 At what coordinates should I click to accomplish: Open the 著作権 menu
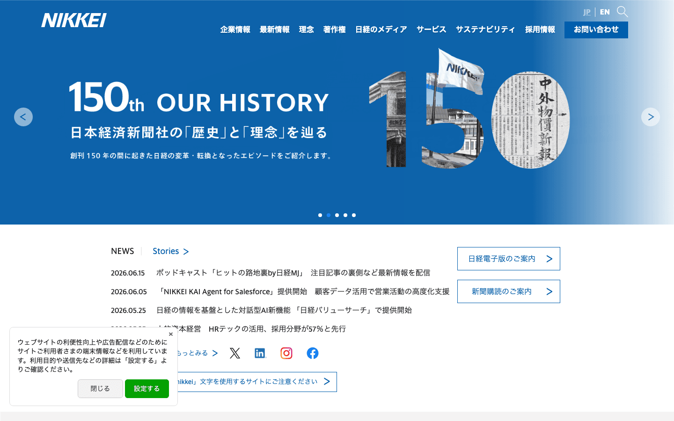pyautogui.click(x=335, y=29)
